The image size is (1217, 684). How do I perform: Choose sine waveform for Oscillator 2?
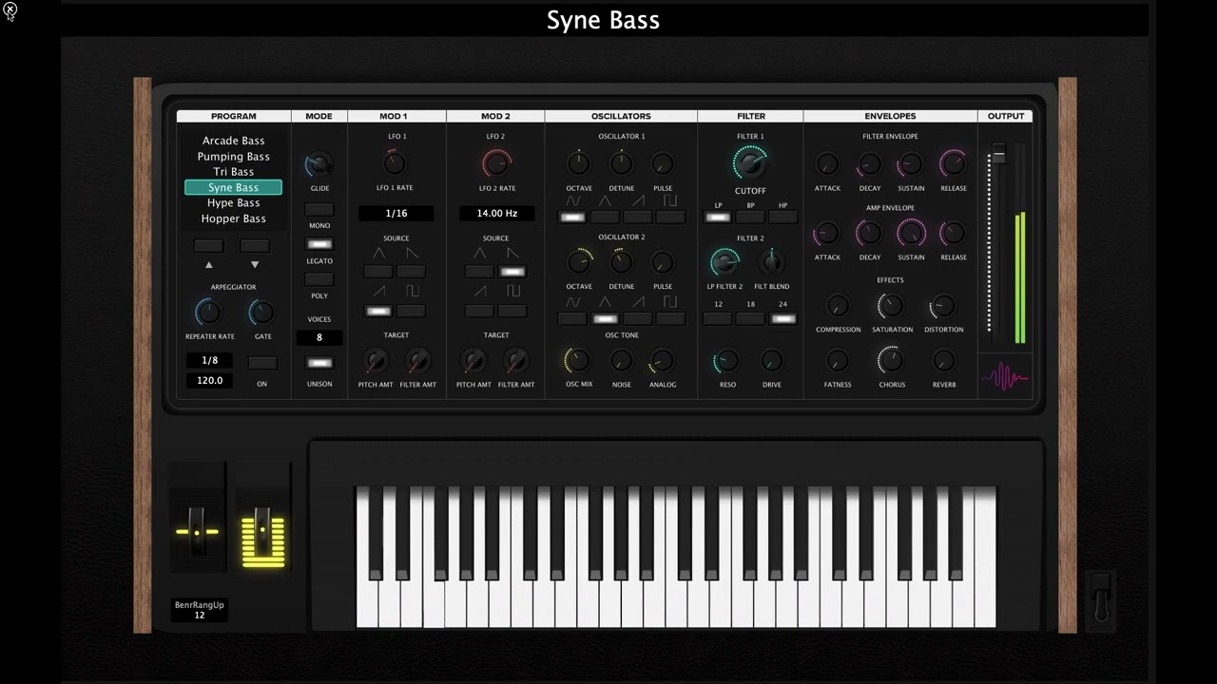point(572,318)
